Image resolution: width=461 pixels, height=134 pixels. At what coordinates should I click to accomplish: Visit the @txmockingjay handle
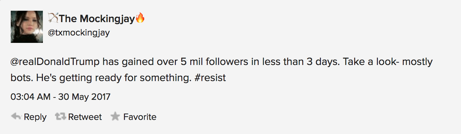point(79,33)
